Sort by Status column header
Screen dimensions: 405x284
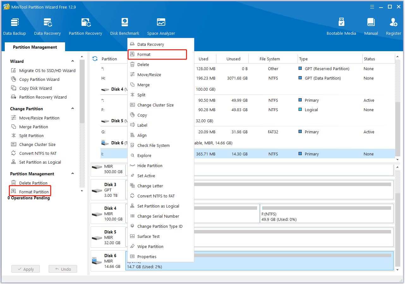(x=378, y=59)
